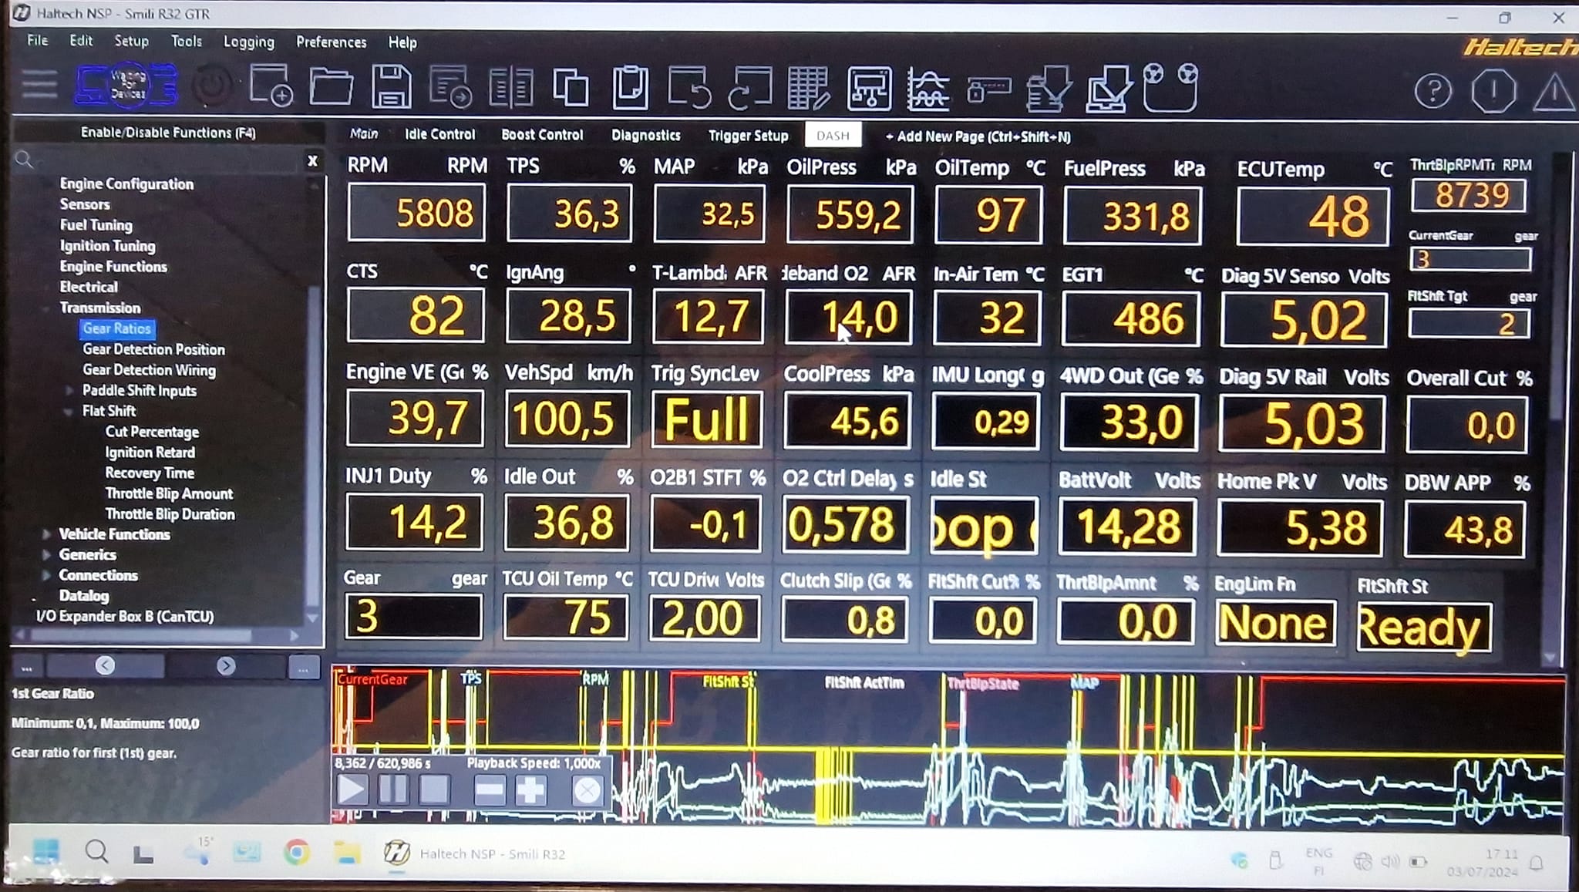
Task: Click the table edit icon with pencil
Action: tap(808, 87)
